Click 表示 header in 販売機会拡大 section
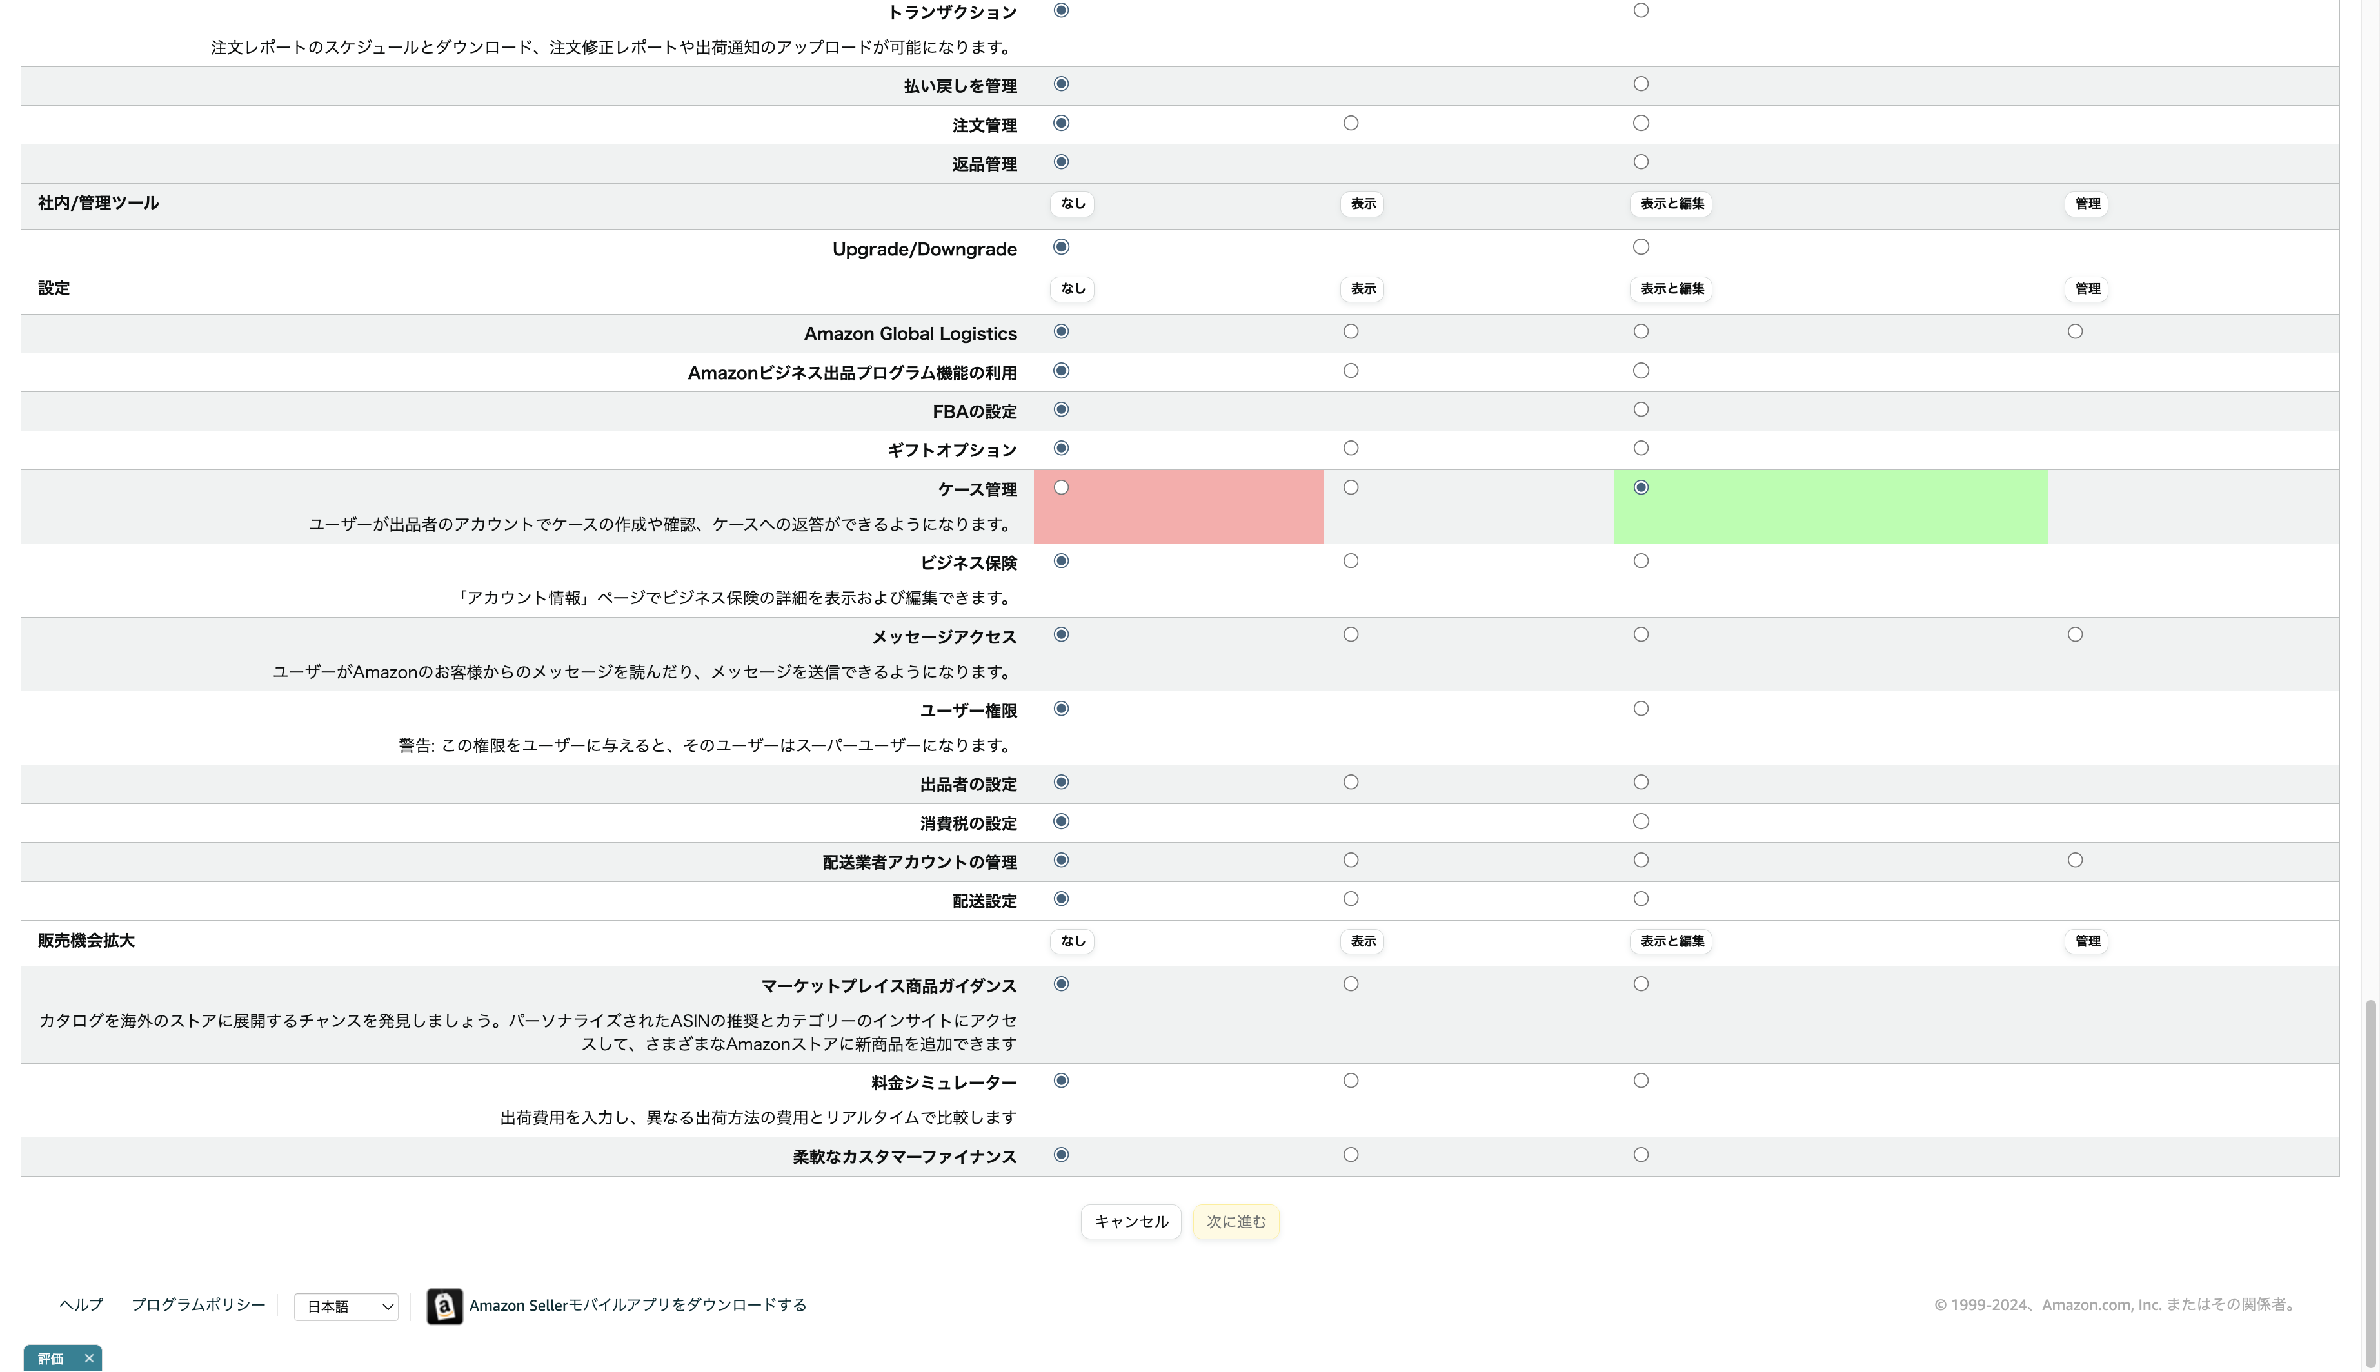 (1362, 941)
